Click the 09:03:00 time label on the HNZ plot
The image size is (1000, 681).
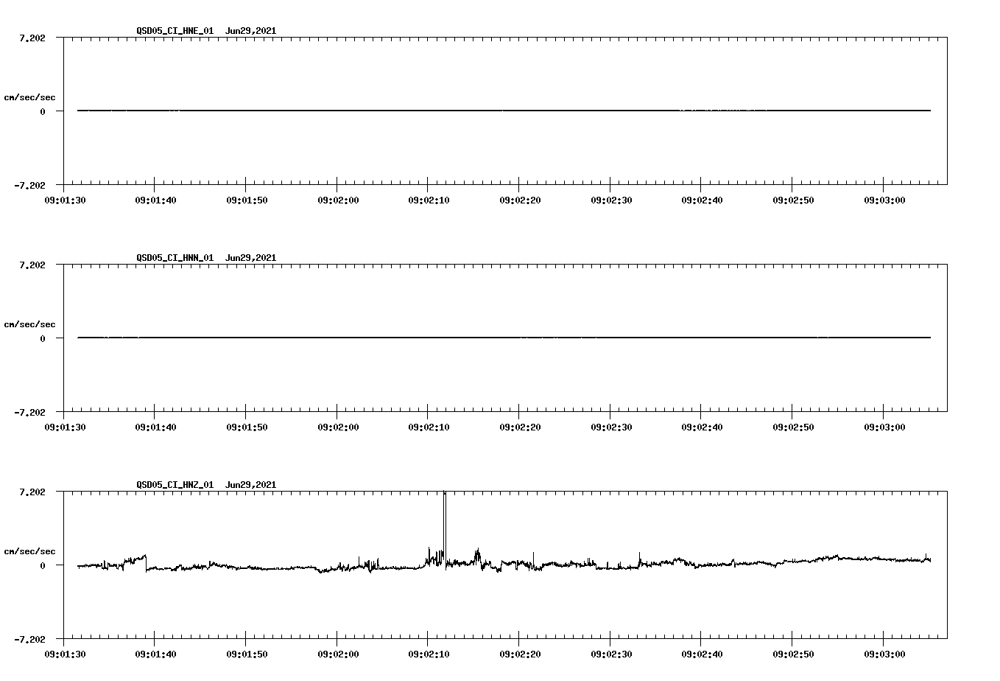click(884, 654)
